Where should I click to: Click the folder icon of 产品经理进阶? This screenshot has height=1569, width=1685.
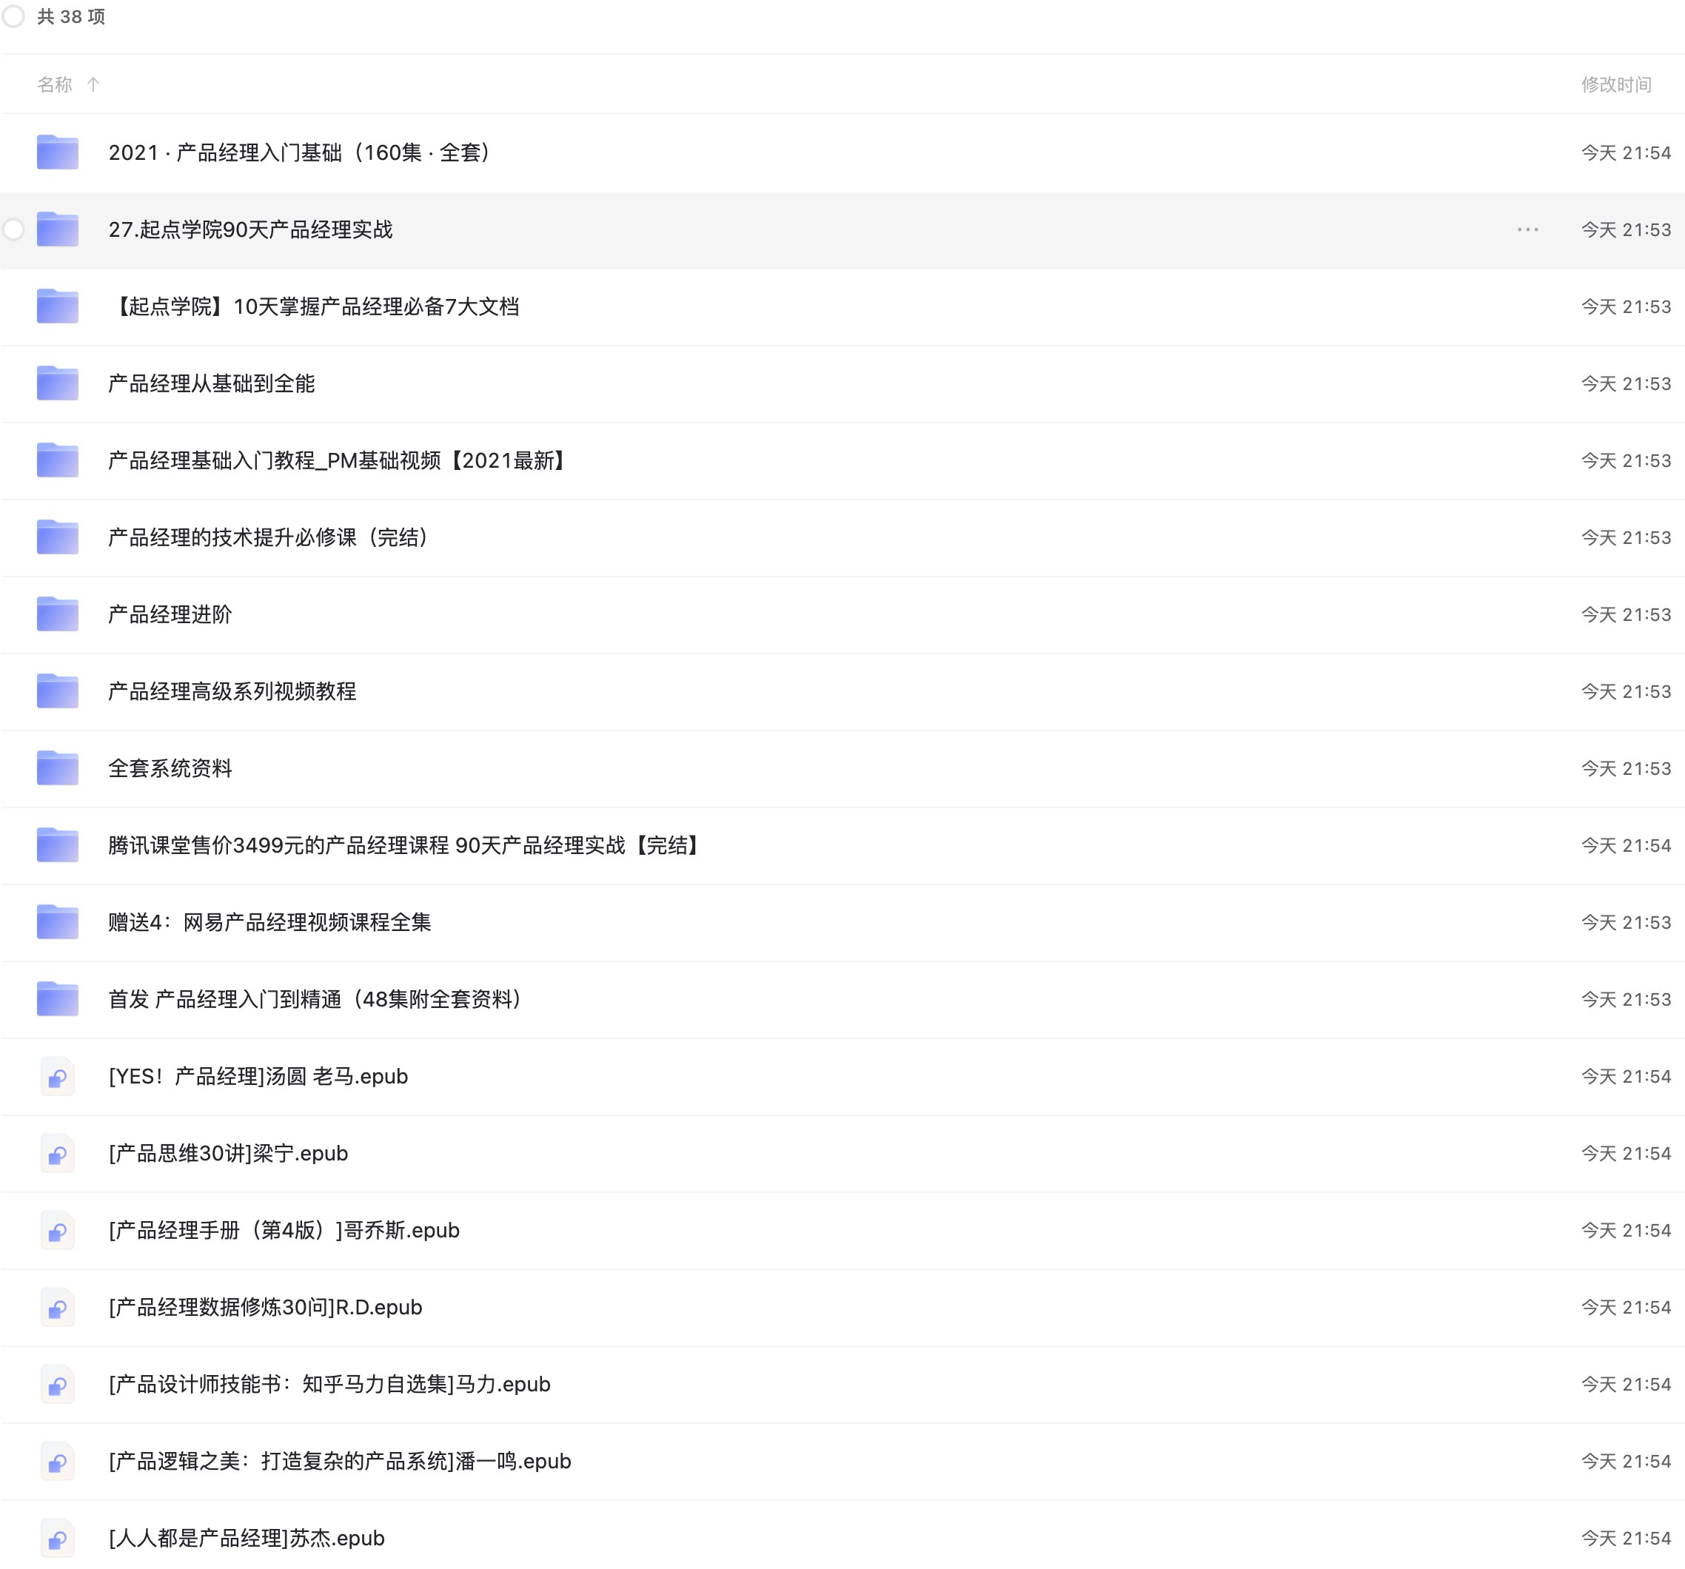(56, 614)
